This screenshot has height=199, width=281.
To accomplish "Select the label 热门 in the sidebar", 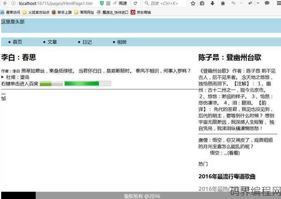I will pyautogui.click(x=203, y=164).
